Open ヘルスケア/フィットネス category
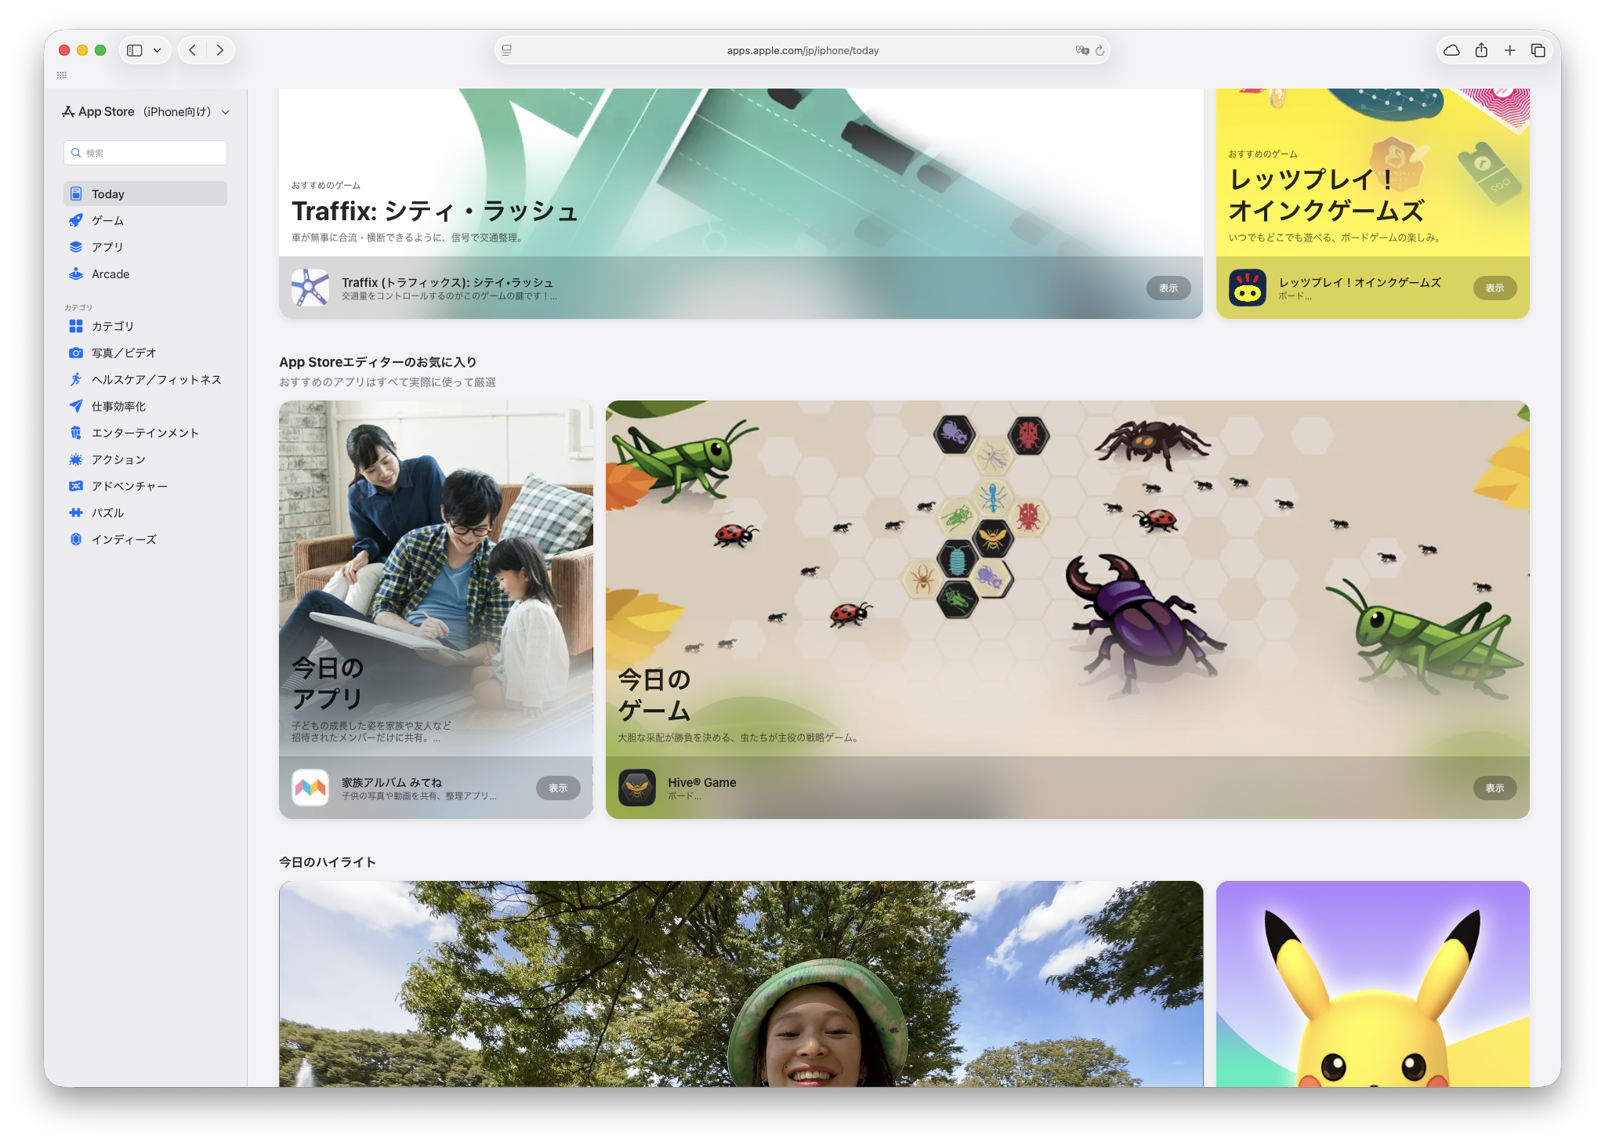The height and width of the screenshot is (1145, 1605). click(146, 379)
